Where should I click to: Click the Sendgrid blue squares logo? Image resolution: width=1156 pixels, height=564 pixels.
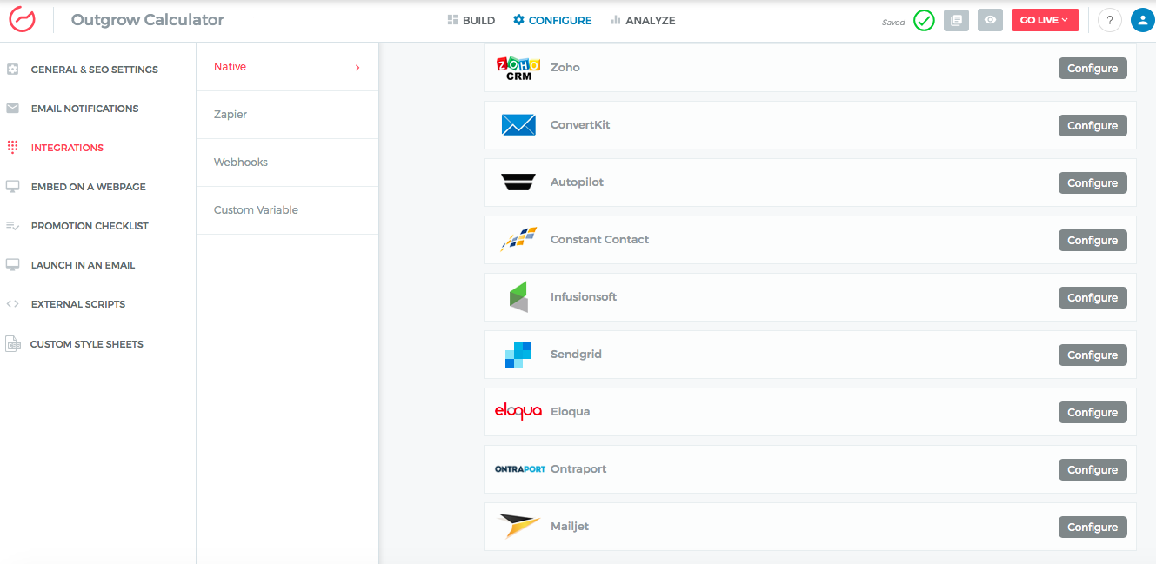tap(518, 355)
